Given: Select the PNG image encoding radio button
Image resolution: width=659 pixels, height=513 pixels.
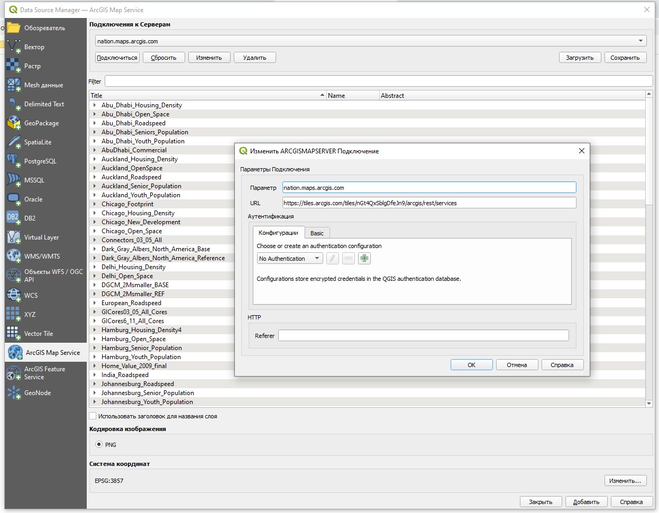Looking at the screenshot, I should 99,444.
